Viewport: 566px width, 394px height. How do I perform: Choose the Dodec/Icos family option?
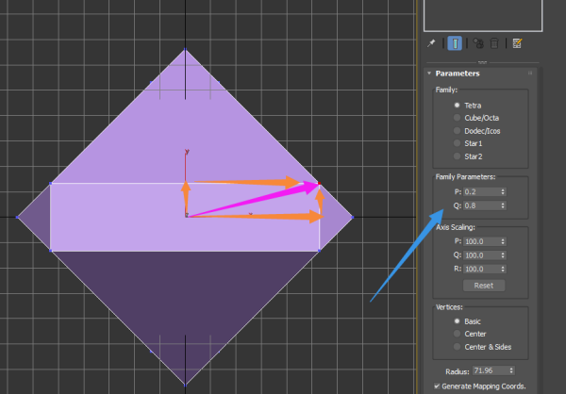pyautogui.click(x=457, y=131)
